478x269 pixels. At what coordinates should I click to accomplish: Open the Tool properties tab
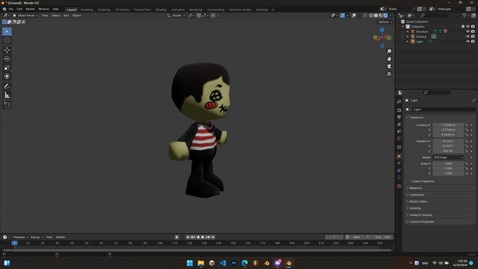(x=399, y=101)
